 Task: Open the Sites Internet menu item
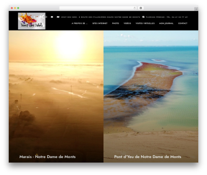[100, 23]
